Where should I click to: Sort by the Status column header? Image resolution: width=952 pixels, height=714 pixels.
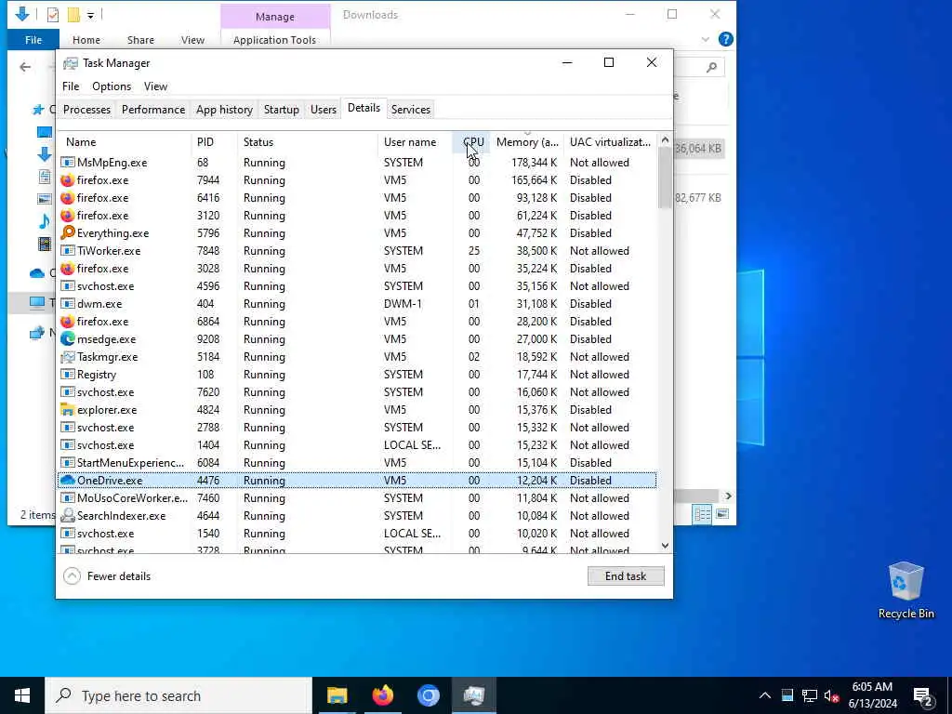(x=308, y=141)
